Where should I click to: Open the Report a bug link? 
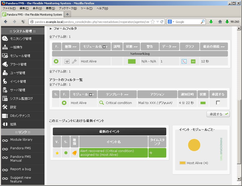coord(21,169)
